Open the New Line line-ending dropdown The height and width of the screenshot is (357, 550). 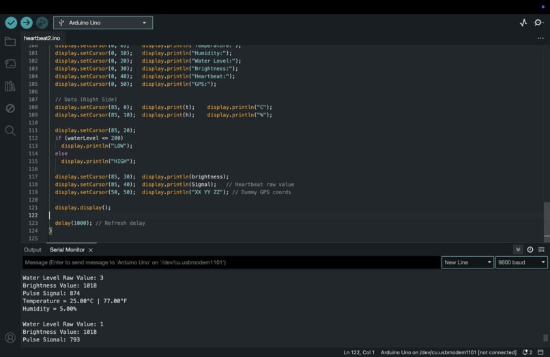pyautogui.click(x=467, y=262)
